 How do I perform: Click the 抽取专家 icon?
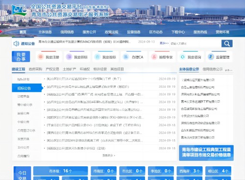pos(154,57)
